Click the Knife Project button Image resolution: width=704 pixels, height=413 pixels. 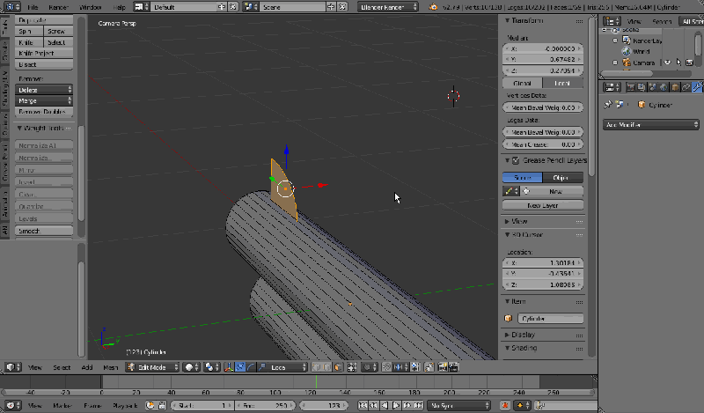click(44, 53)
